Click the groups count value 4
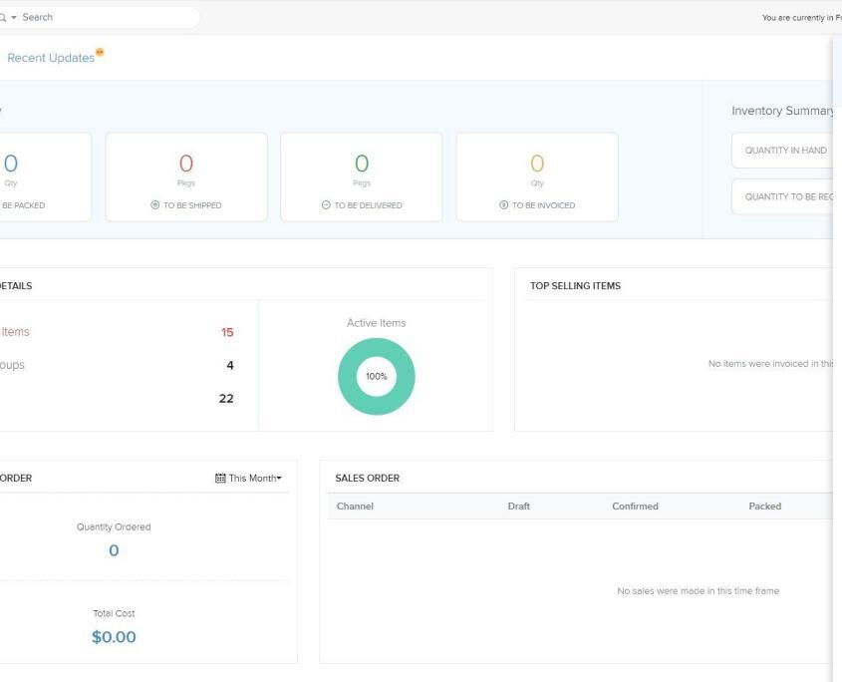The image size is (842, 682). pos(230,366)
